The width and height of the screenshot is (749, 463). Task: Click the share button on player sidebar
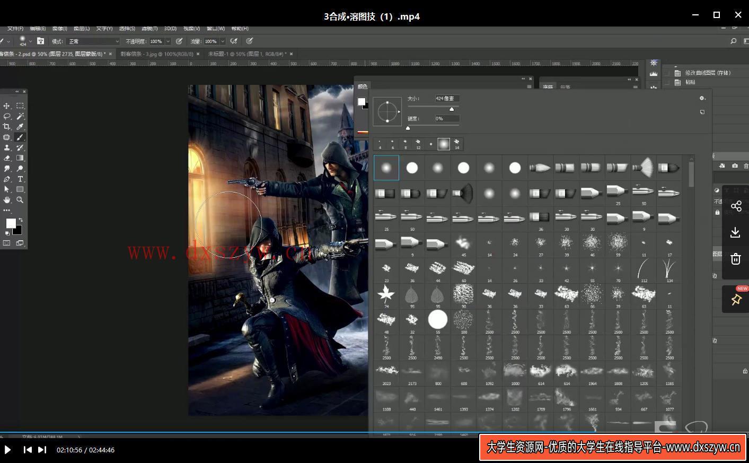pyautogui.click(x=736, y=206)
